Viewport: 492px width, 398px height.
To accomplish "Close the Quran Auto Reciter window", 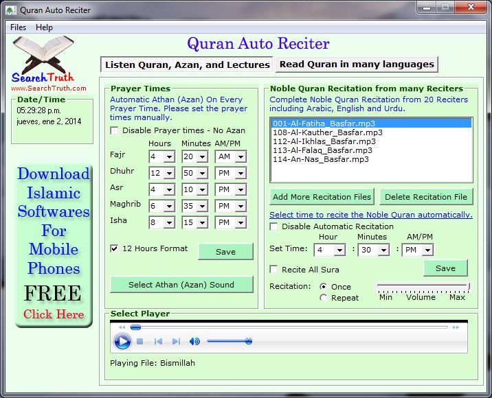I will 471,8.
